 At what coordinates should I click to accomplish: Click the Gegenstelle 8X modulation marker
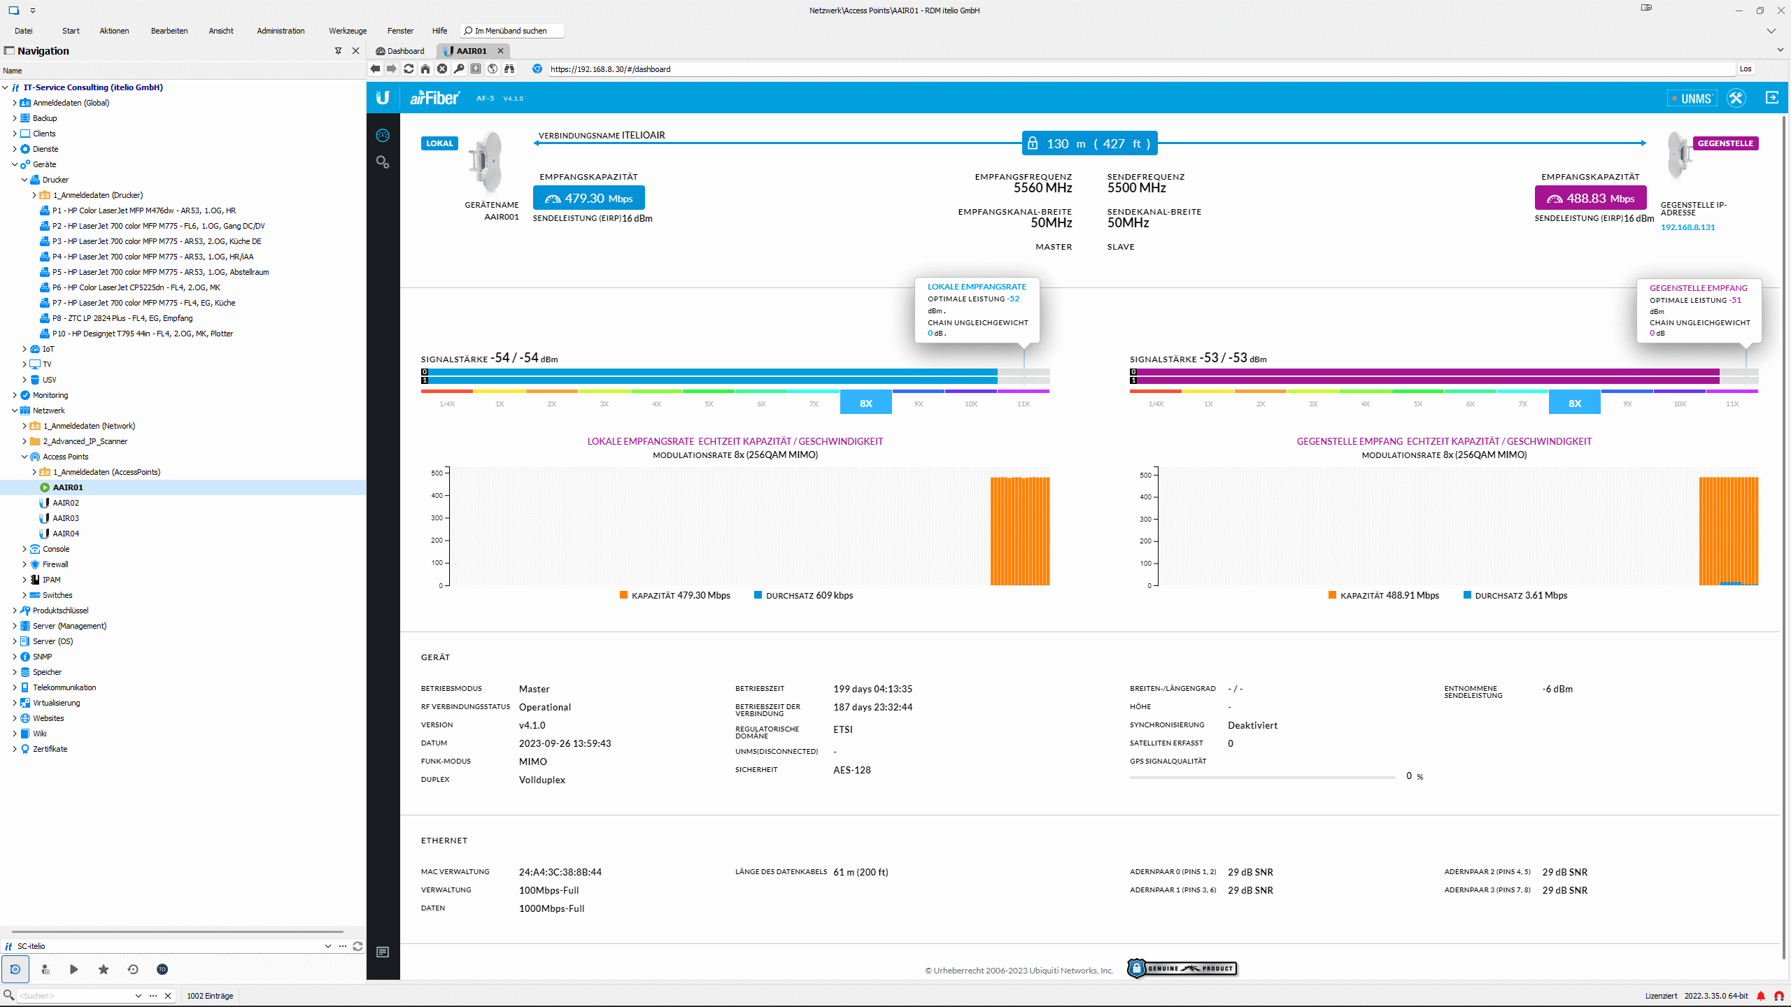(x=1575, y=403)
